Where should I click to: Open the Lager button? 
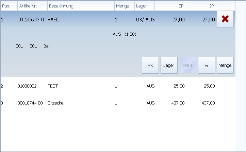169,65
